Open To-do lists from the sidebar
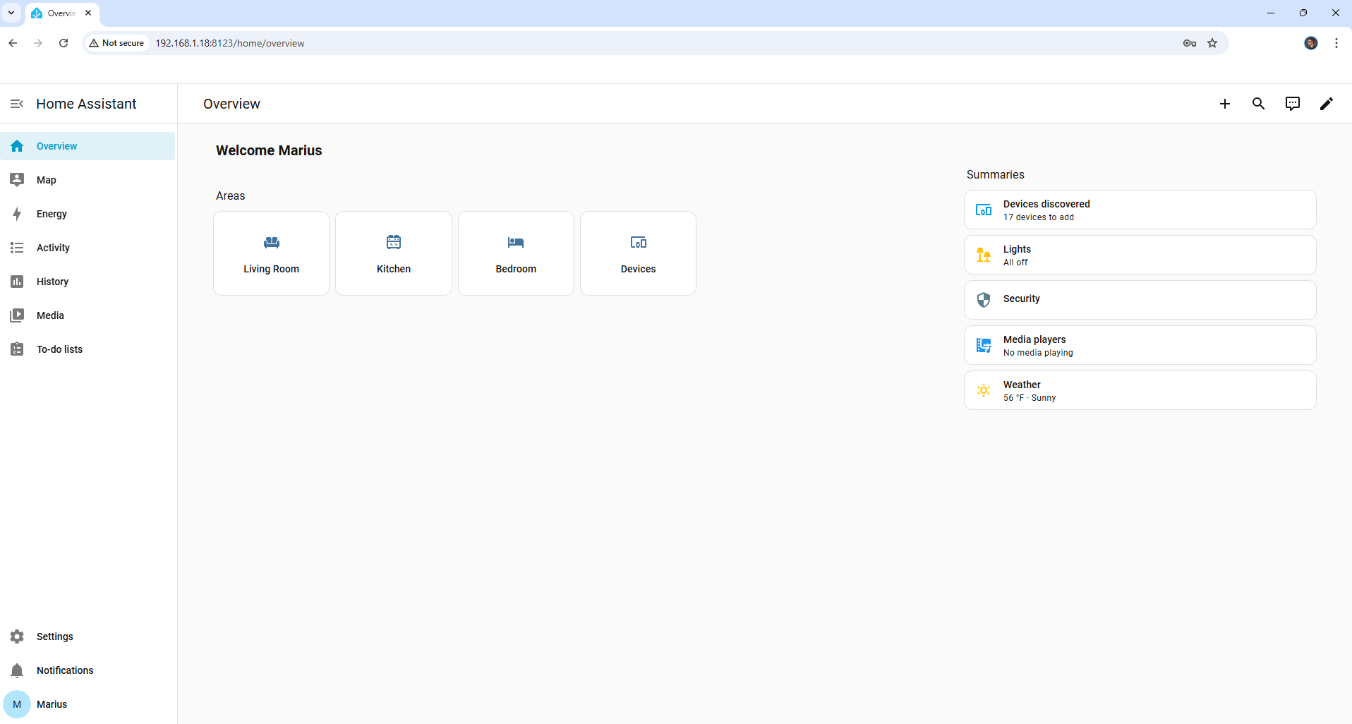 [59, 349]
